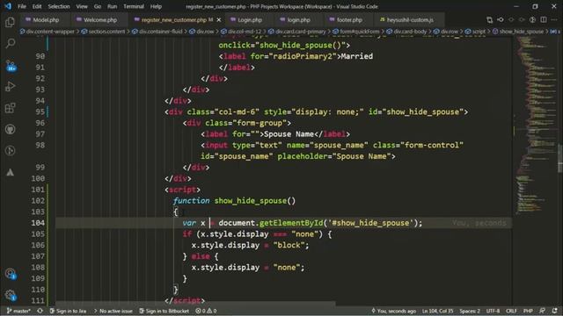Click the VS Code logo in title bar
Image resolution: width=563 pixels, height=316 pixels.
click(x=8, y=6)
